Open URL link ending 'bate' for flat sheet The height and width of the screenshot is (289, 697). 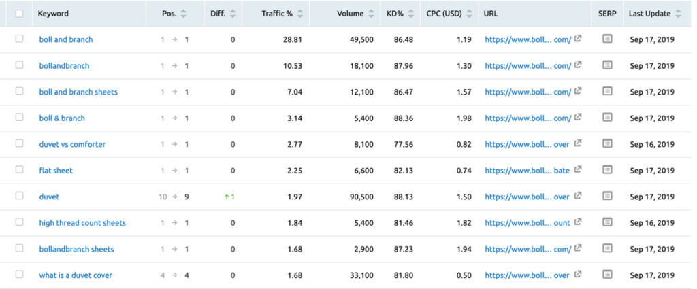(527, 171)
